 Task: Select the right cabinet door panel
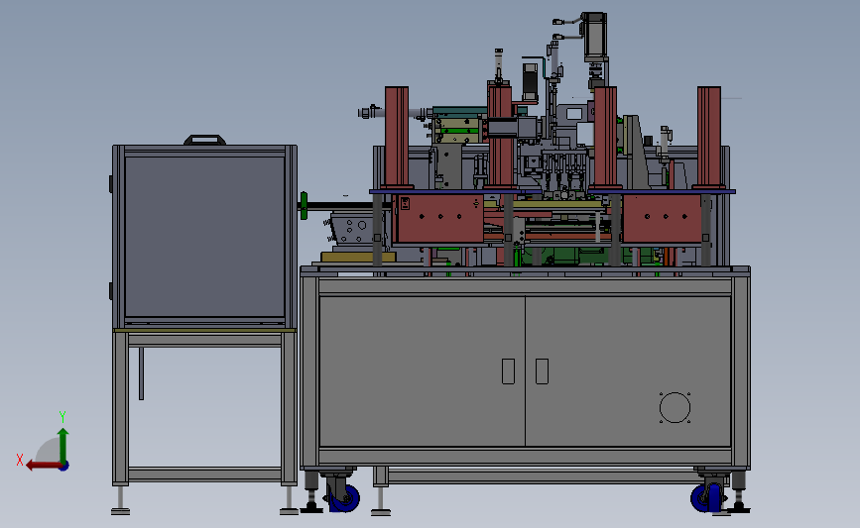click(x=628, y=371)
